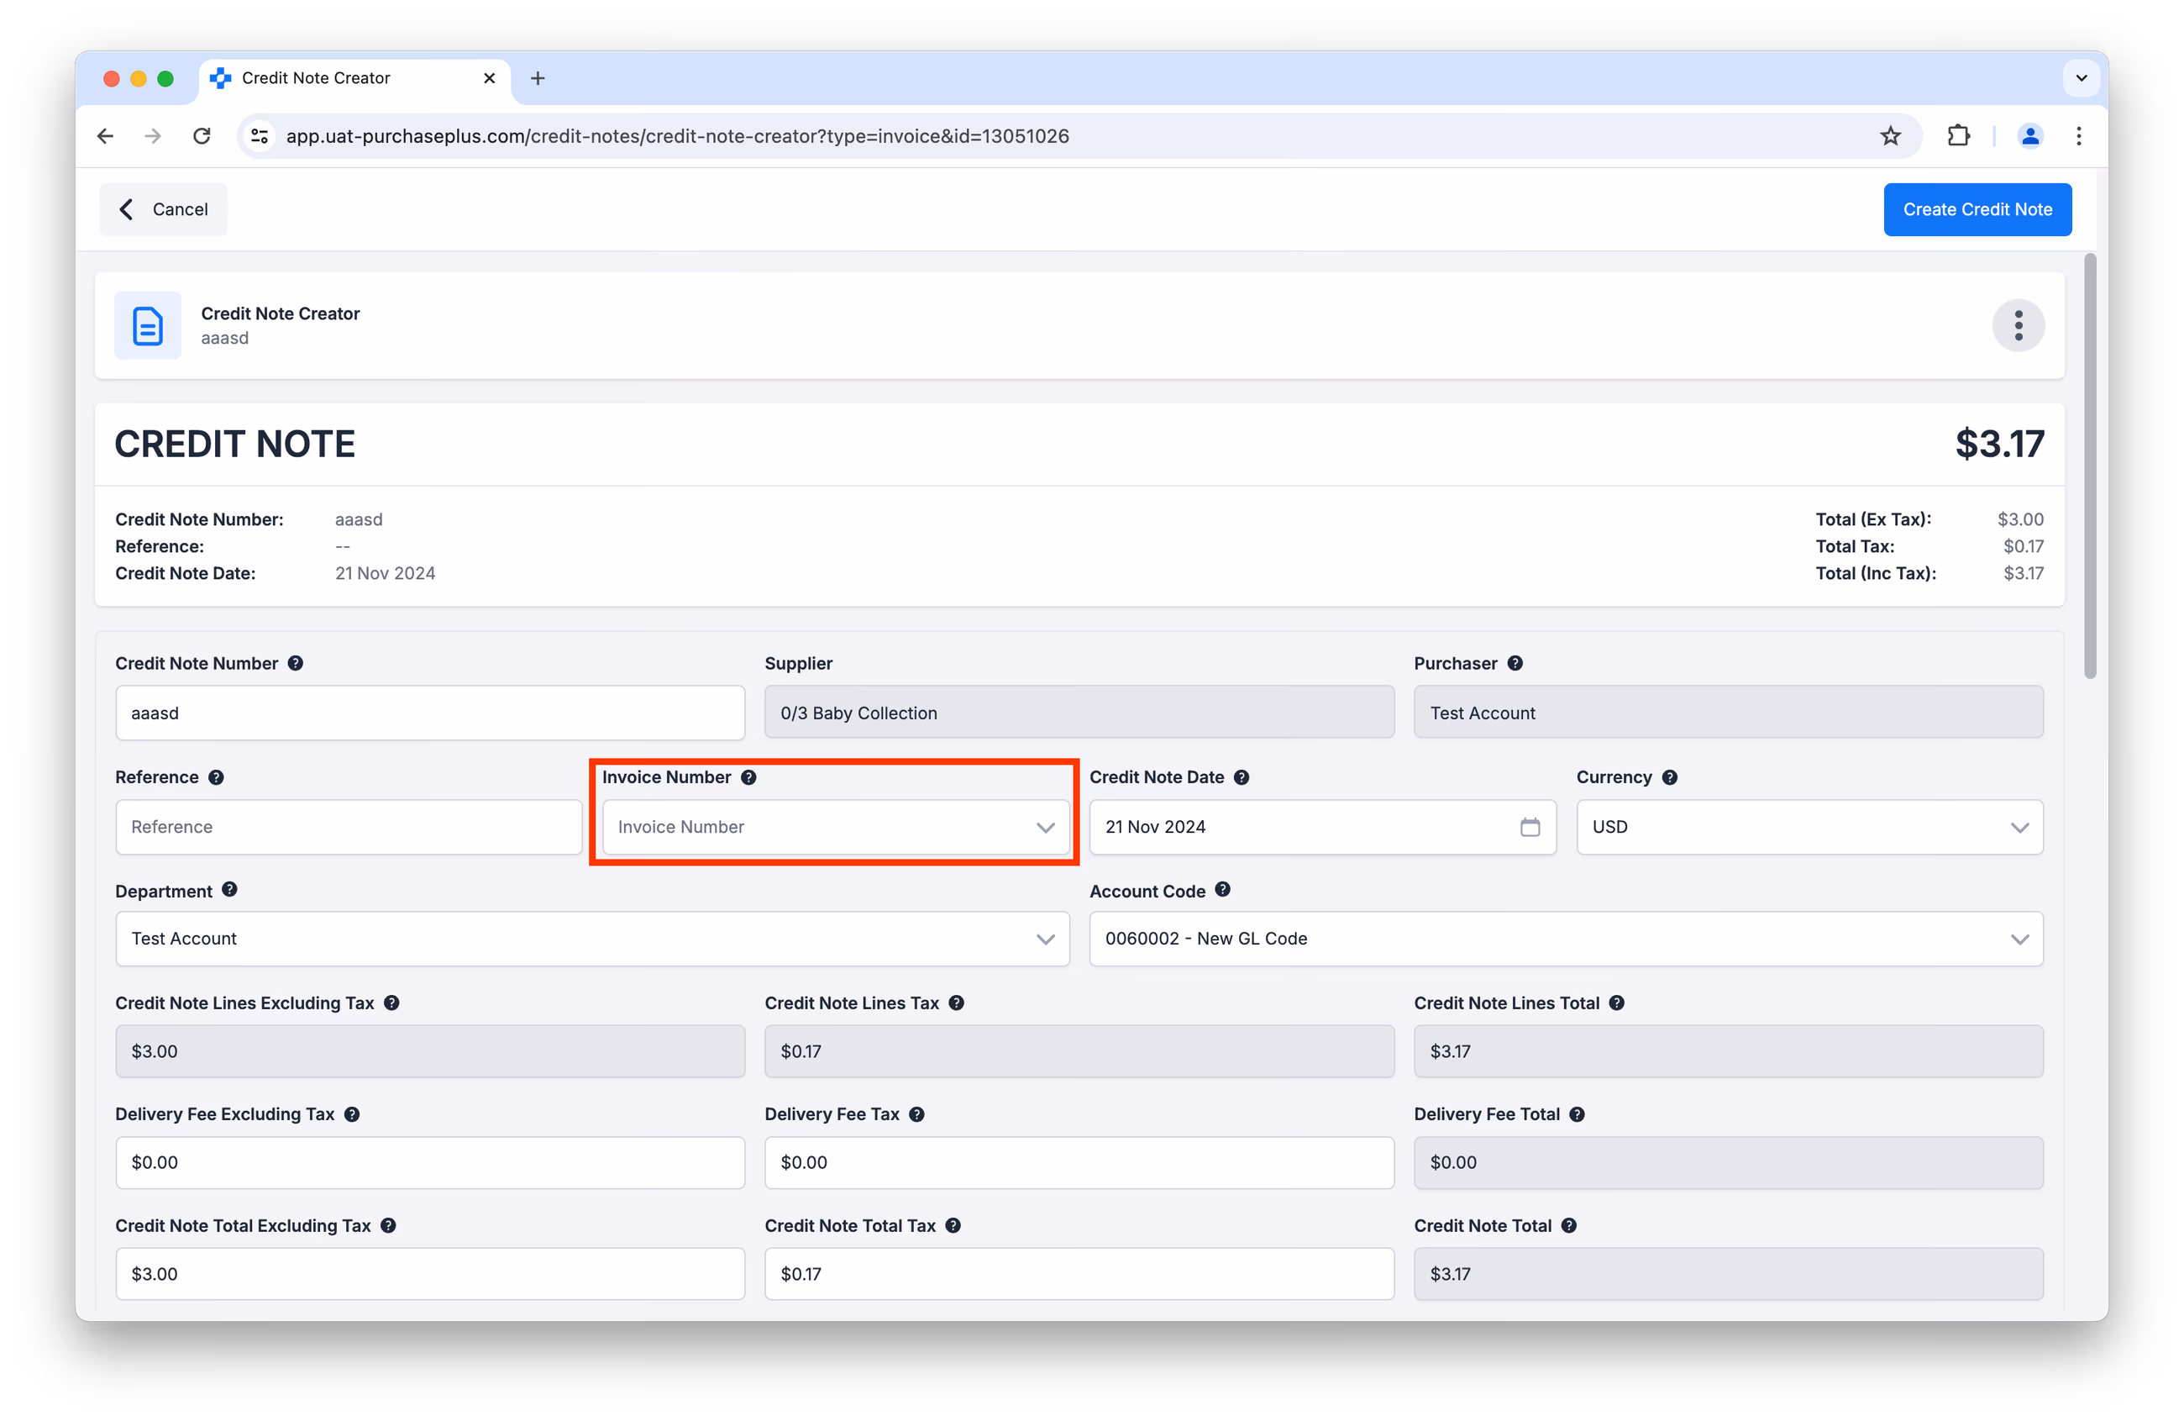Click the Reference input field
The image size is (2184, 1421).
pyautogui.click(x=349, y=827)
